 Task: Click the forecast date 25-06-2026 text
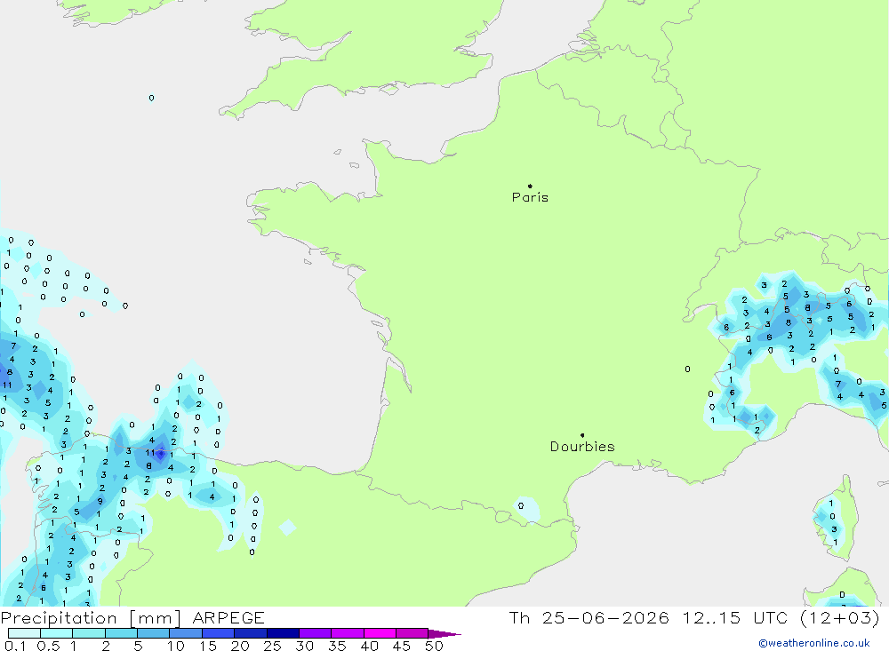(x=605, y=617)
